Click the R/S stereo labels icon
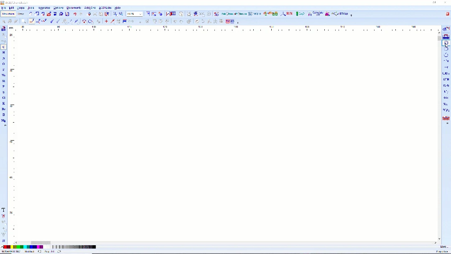Viewport: 451px width, 254px height. [287, 13]
